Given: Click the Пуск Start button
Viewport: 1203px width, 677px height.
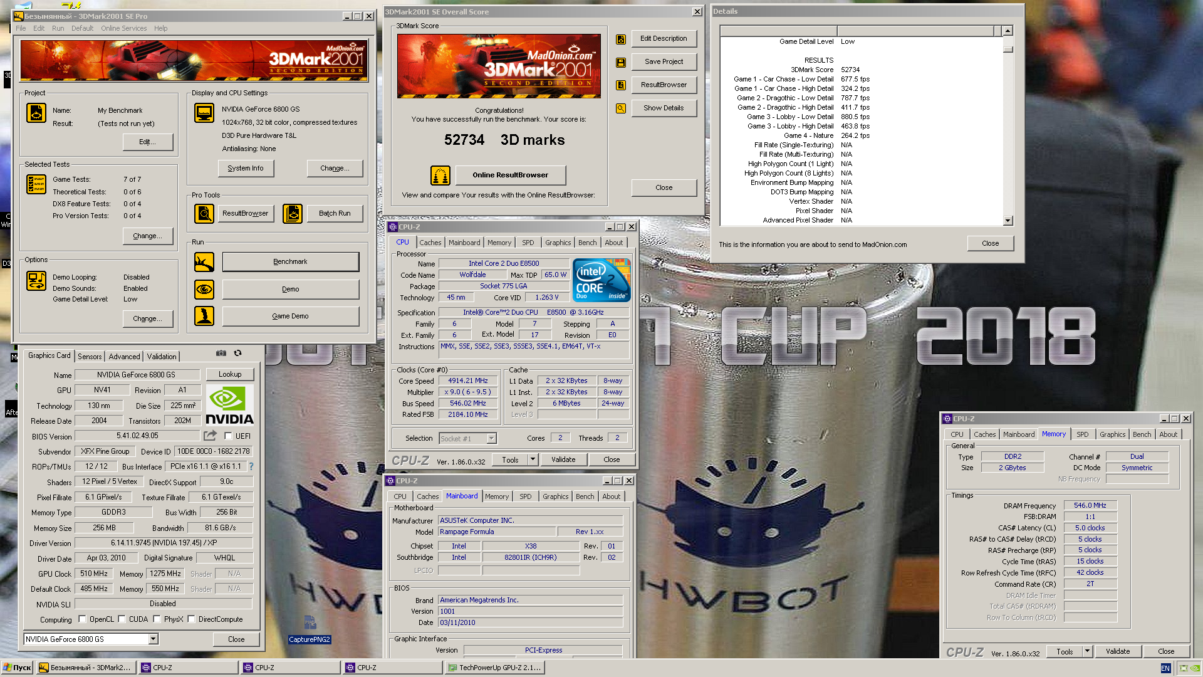Looking at the screenshot, I should [x=18, y=668].
